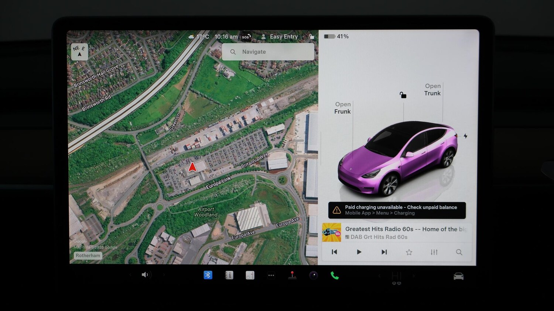
Task: Open the Bluetooth settings from the launcher
Action: [208, 275]
